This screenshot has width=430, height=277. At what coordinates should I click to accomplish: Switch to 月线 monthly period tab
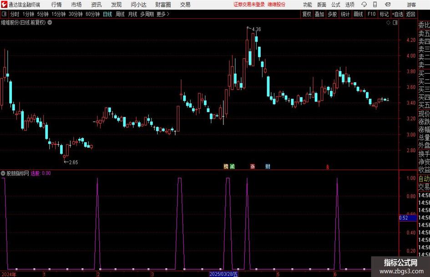pos(133,14)
